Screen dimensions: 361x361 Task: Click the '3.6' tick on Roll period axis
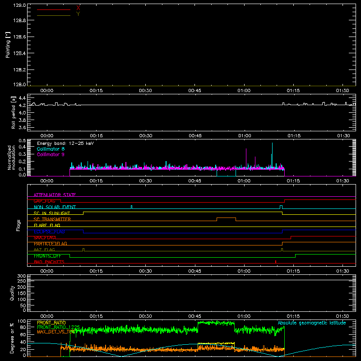tap(22, 127)
